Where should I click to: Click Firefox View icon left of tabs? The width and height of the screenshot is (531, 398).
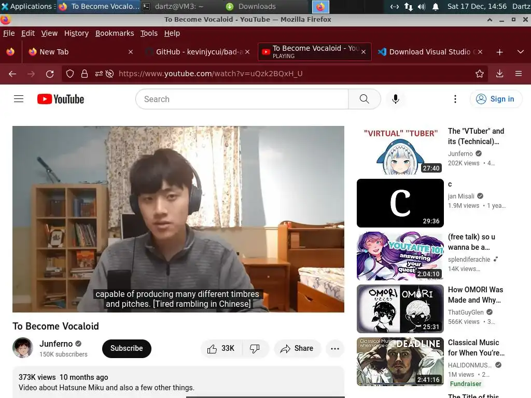coord(10,52)
